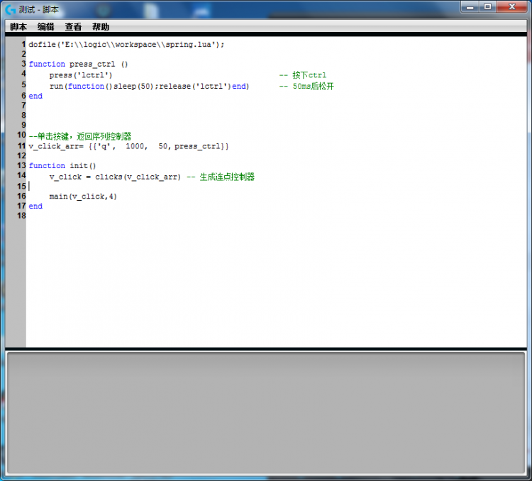Open the 帮助 menu

coord(101,27)
